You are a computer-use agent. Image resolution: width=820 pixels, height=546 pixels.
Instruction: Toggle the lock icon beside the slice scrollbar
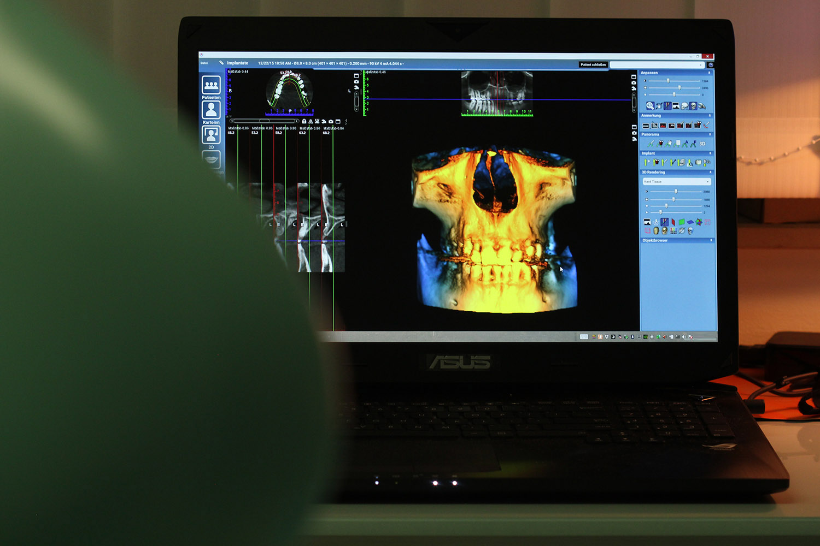point(304,121)
